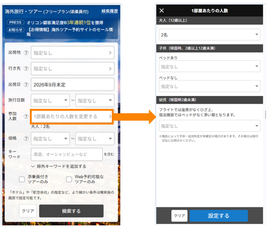Open 出発地 selector via its chevron arrow
The height and width of the screenshot is (232, 269).
click(110, 53)
